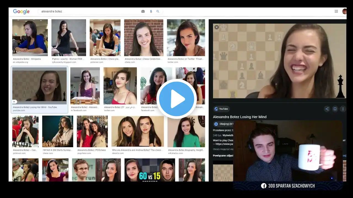Click the 'Alexandra Botez Losing Her Mind - YouTube' caption
The height and width of the screenshot is (198, 353).
click(35, 107)
